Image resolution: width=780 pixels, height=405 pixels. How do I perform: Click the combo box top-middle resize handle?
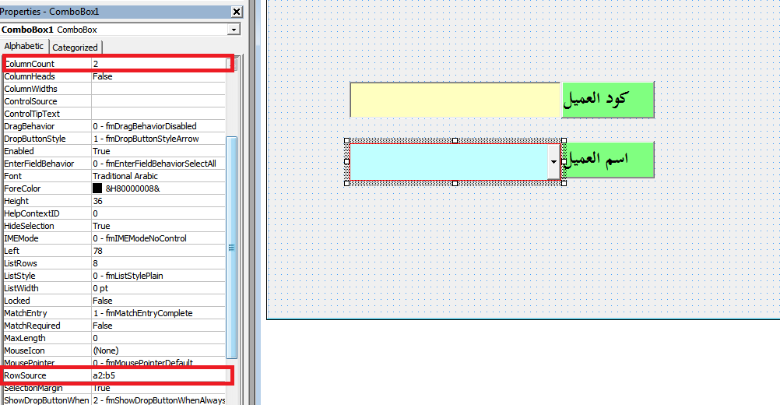click(455, 140)
